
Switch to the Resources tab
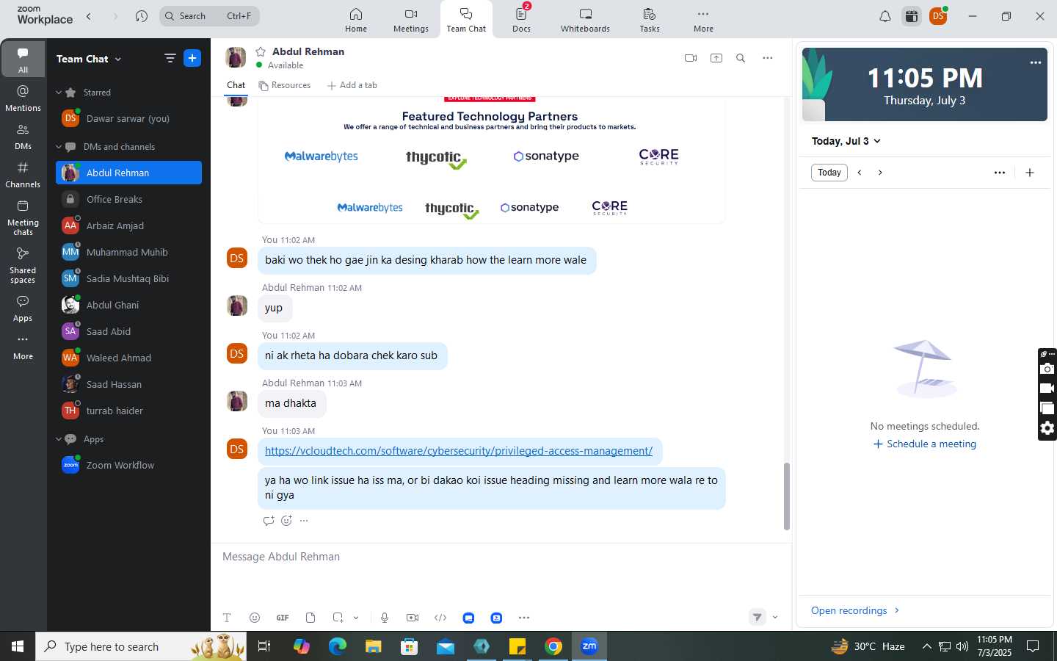point(285,85)
